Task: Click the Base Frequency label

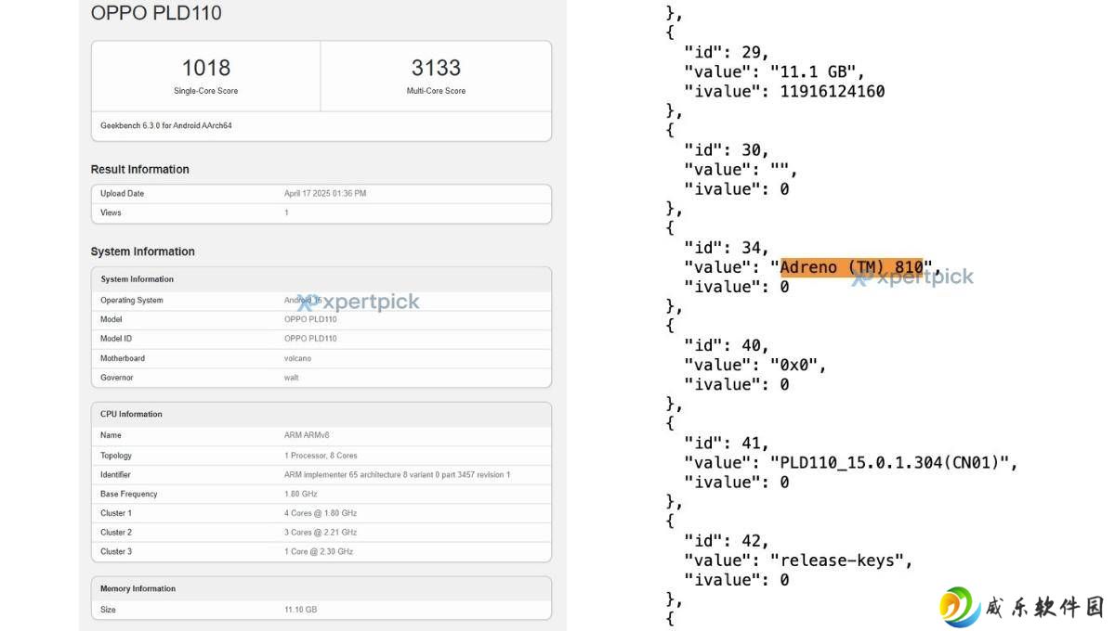Action: tap(128, 494)
